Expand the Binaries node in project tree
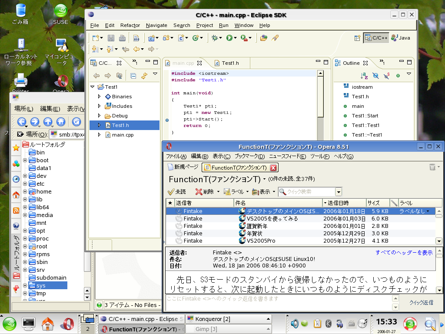This screenshot has width=445, height=334. tap(99, 97)
